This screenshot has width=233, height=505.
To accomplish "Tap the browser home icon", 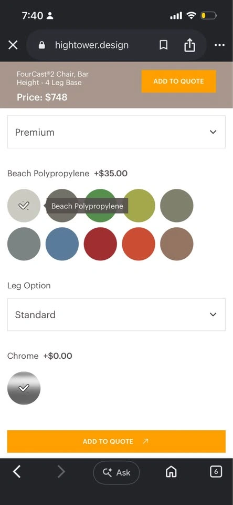I will 171,472.
